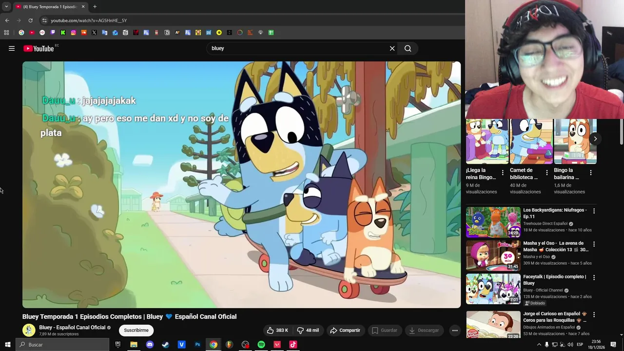Open the Notion bookmark
The width and height of the screenshot is (624, 351).
pos(167,33)
